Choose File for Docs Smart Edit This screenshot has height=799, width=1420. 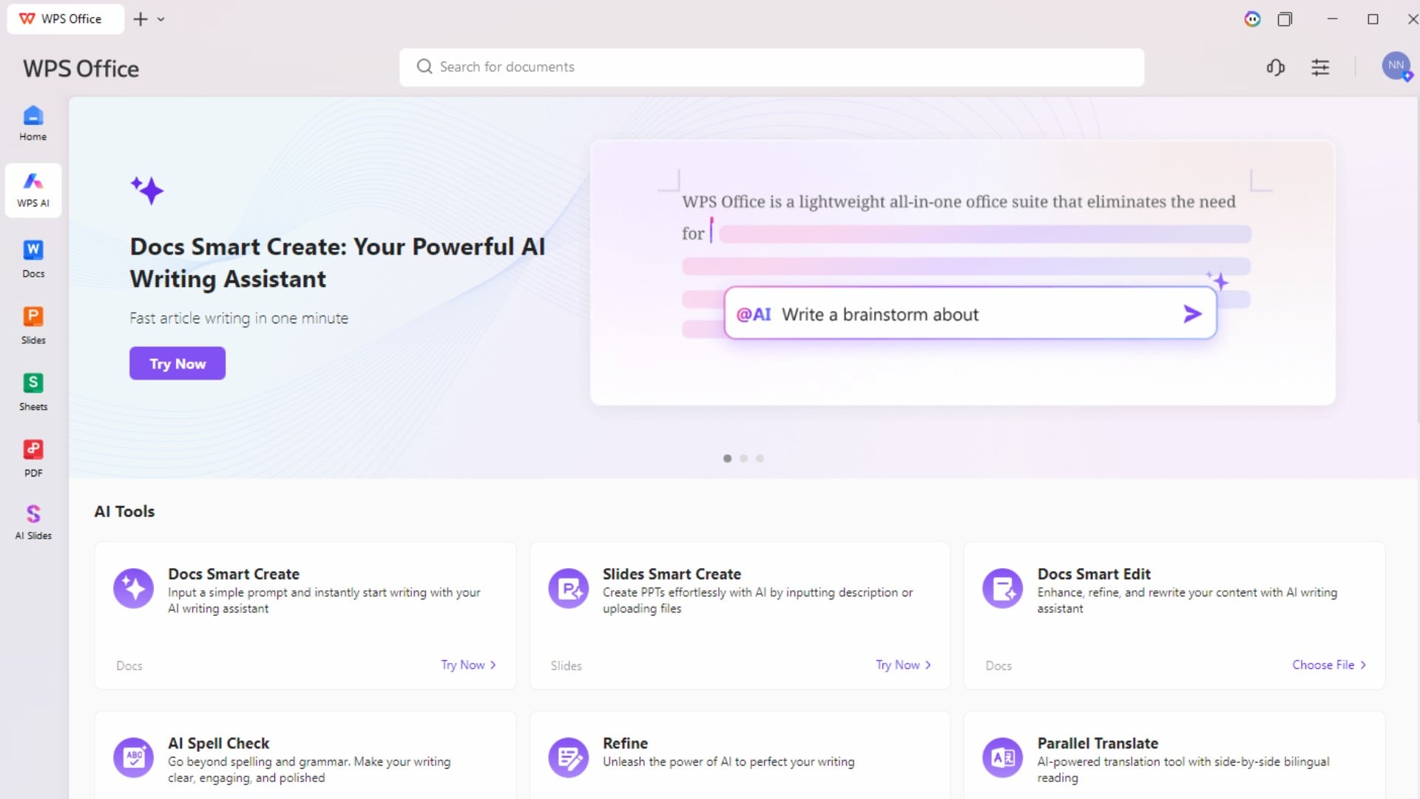click(1329, 665)
